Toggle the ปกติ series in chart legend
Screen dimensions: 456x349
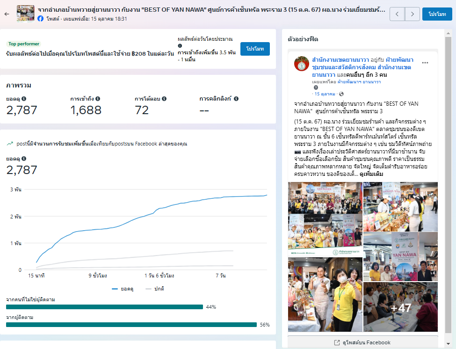tap(155, 289)
